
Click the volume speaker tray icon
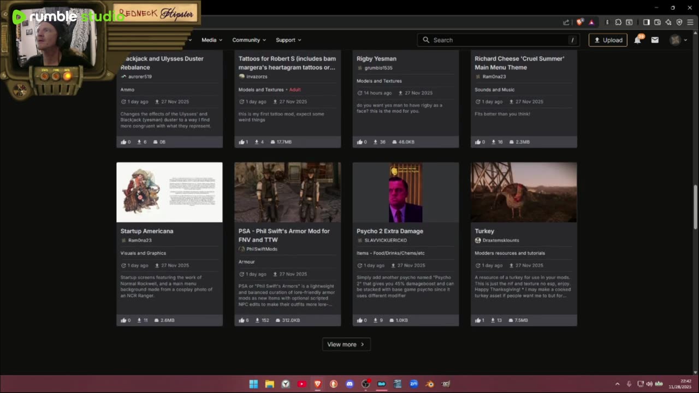pos(649,384)
